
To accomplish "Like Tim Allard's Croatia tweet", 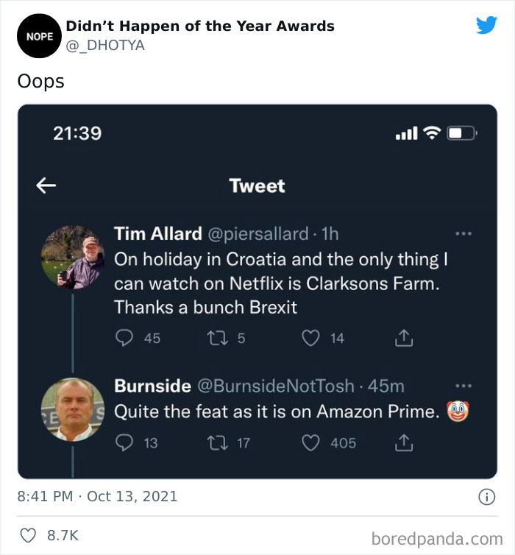I will coord(311,338).
